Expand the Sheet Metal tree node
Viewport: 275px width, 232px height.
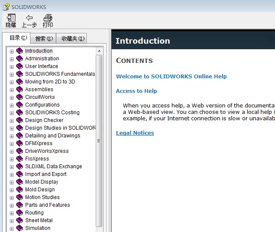[x=12, y=221]
